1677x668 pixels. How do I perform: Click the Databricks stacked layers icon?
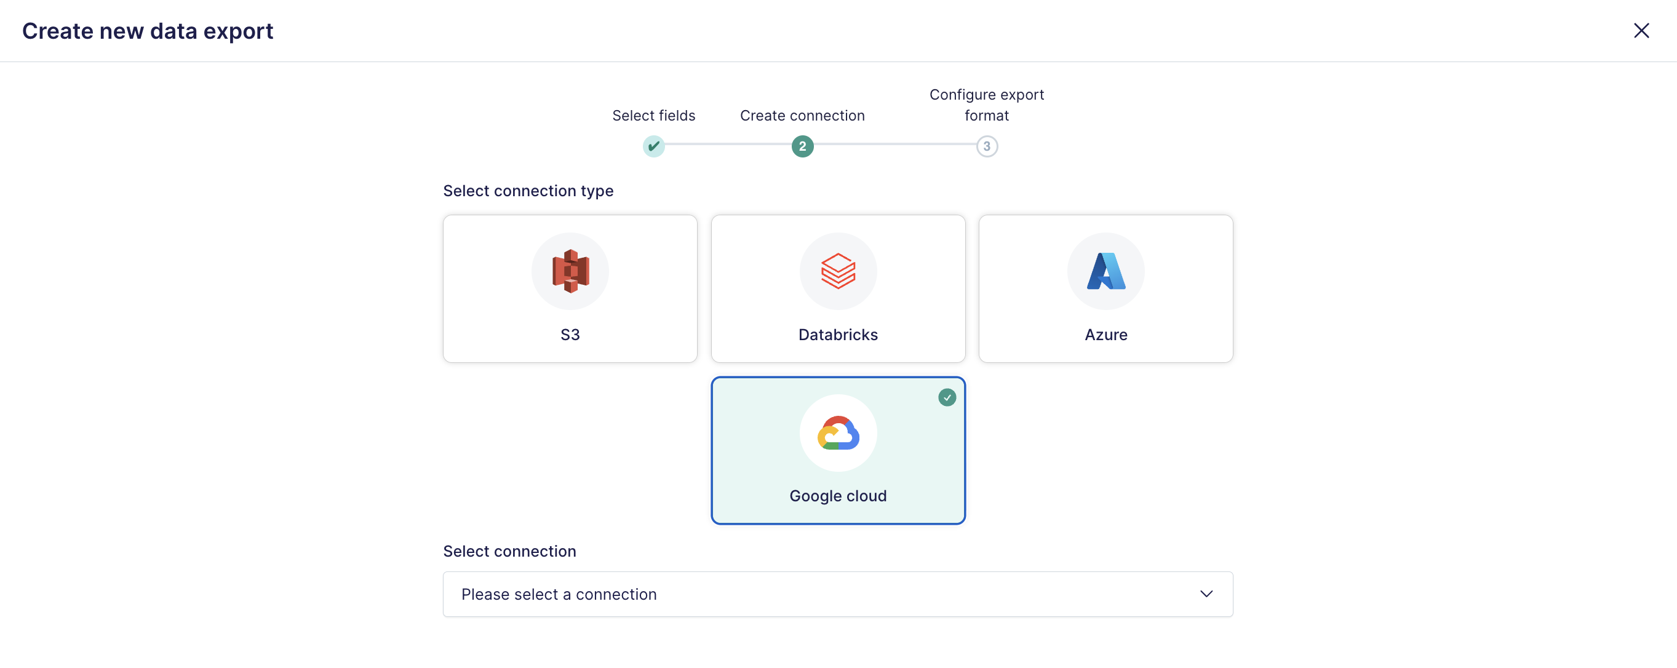(x=838, y=271)
